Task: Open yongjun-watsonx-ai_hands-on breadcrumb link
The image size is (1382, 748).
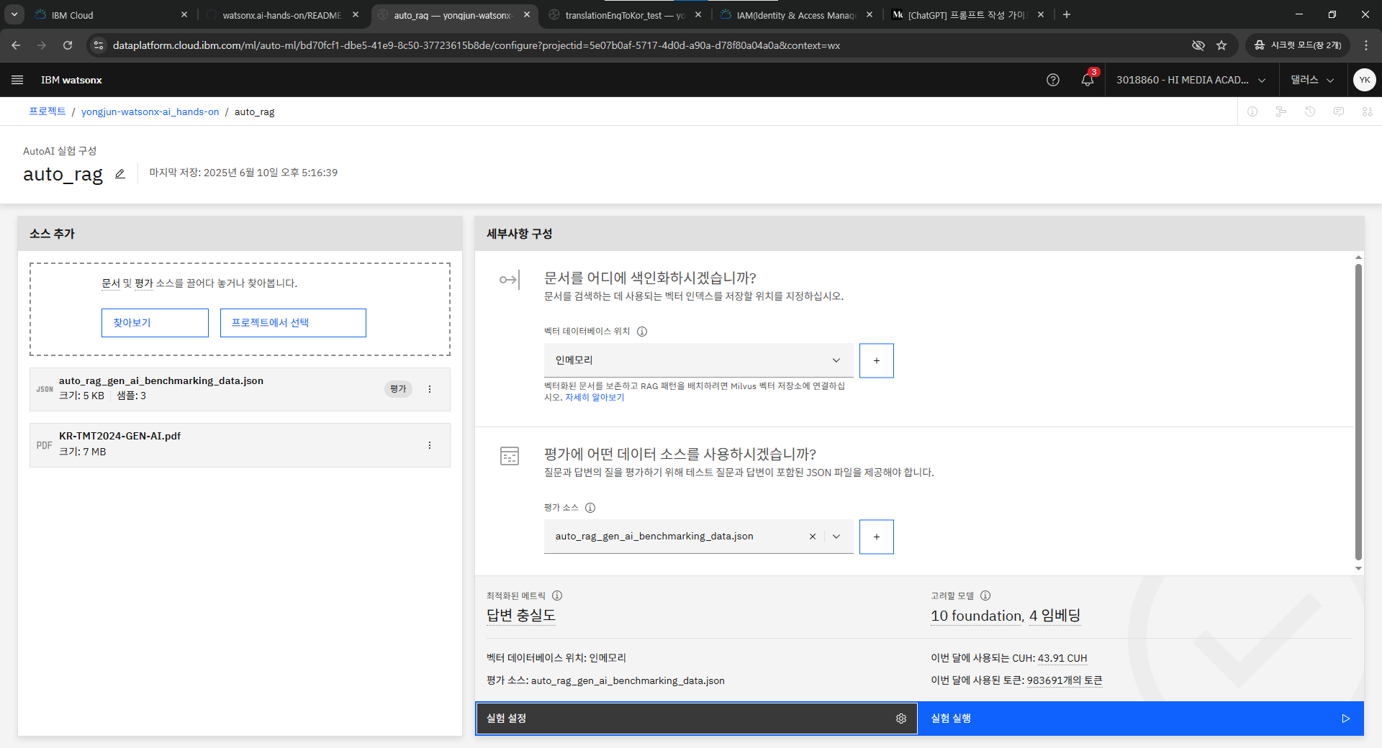Action: [x=150, y=111]
